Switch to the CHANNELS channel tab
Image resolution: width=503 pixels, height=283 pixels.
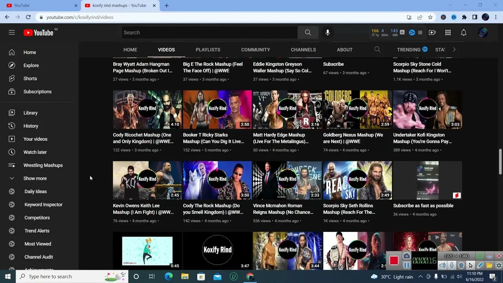point(303,50)
